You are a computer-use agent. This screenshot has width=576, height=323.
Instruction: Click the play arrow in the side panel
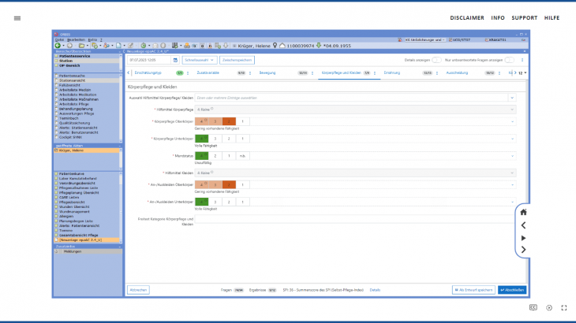(523, 237)
